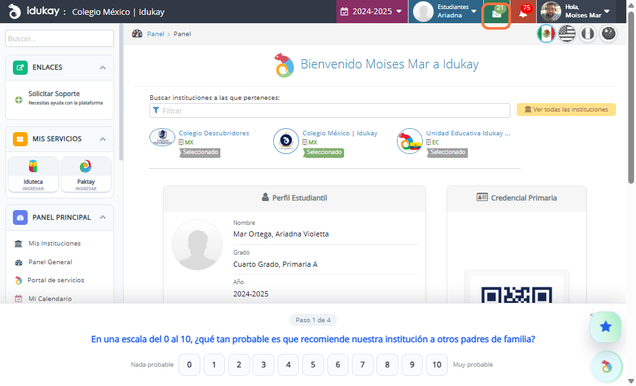Click the main page vertical scrollbar
The image size is (636, 386).
point(631,97)
